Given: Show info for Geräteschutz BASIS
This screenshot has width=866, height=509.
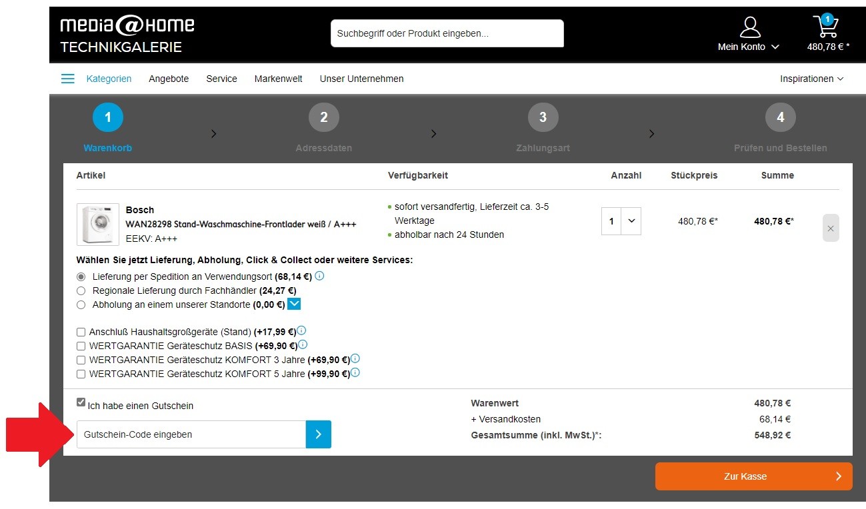Looking at the screenshot, I should [303, 345].
